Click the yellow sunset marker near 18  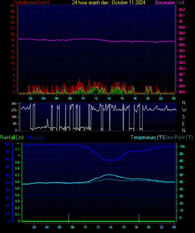[x=139, y=218]
